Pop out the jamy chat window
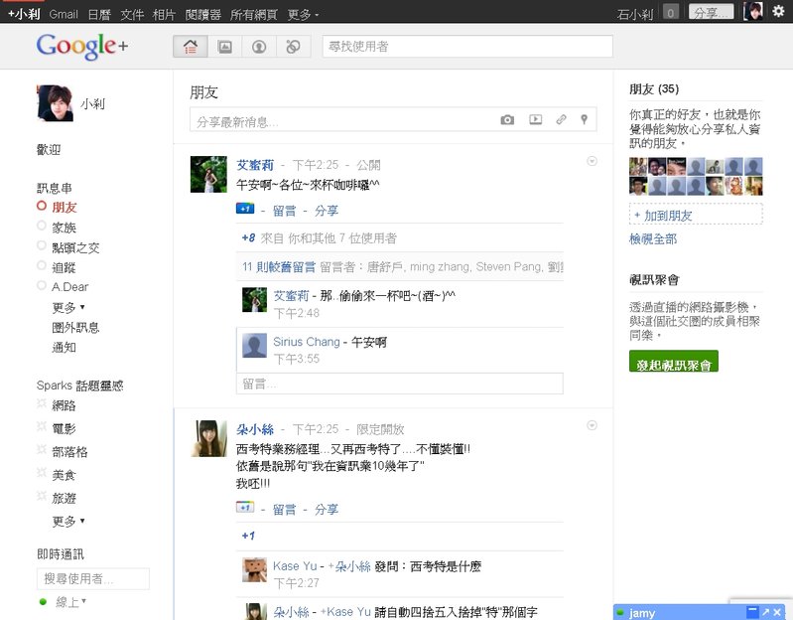The image size is (793, 620). [x=765, y=612]
